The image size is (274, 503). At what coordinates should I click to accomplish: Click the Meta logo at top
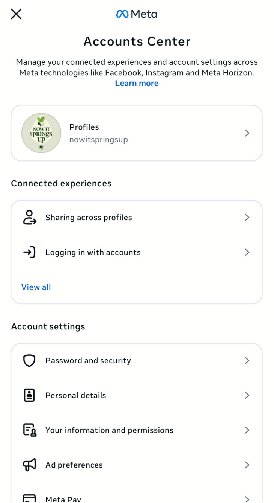[x=137, y=14]
